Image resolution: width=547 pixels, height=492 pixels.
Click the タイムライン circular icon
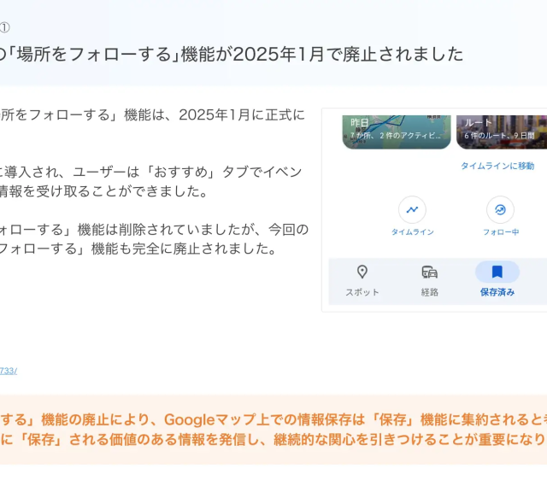pos(412,210)
